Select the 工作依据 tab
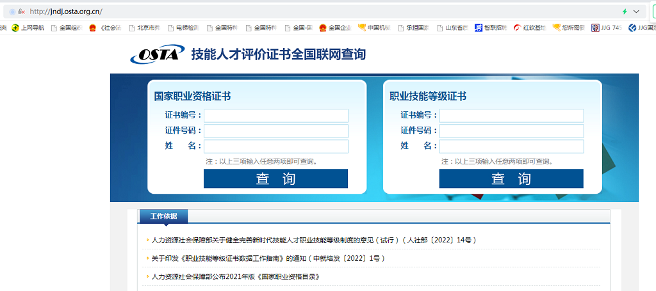656x291 pixels. click(163, 216)
